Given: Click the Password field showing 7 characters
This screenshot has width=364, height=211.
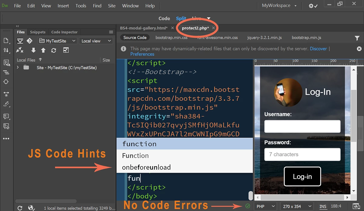Looking at the screenshot, I should click(x=302, y=154).
